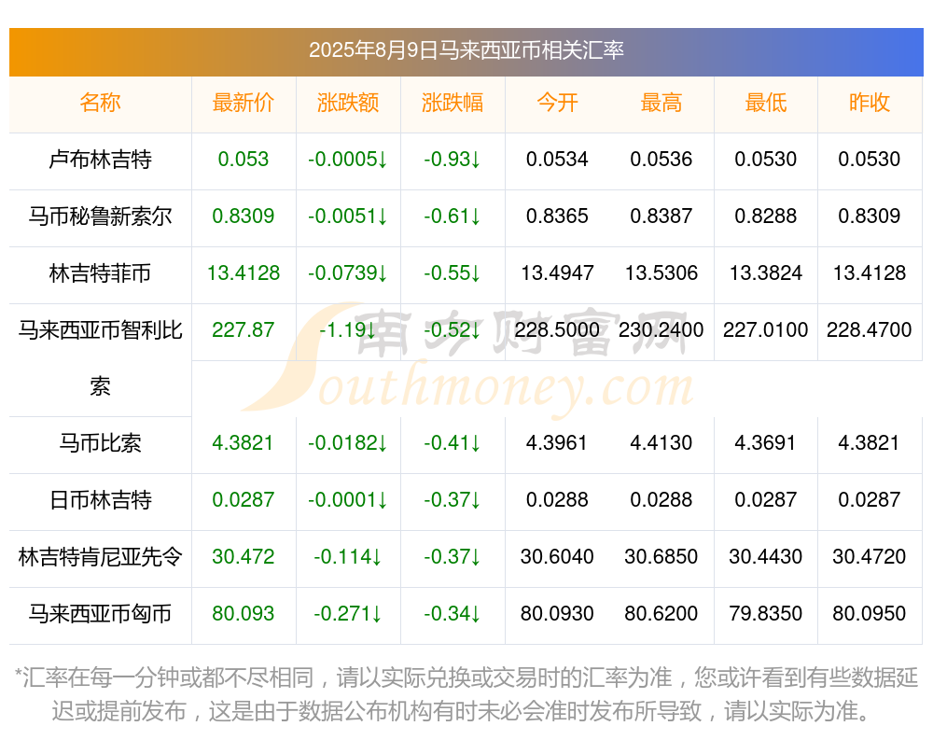This screenshot has height=740, width=933.
Task: Click low value 227.0100
Action: (766, 329)
